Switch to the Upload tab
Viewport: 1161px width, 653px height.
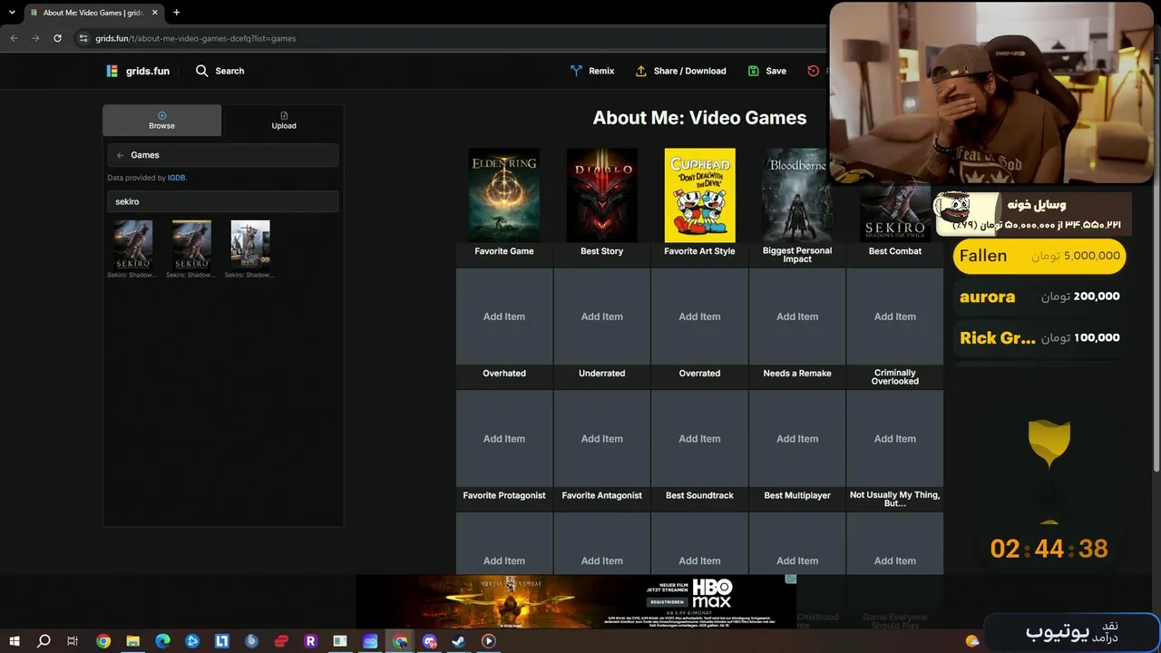284,121
